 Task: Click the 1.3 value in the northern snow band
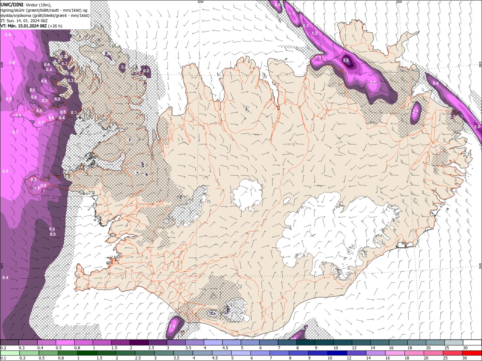(x=306, y=26)
